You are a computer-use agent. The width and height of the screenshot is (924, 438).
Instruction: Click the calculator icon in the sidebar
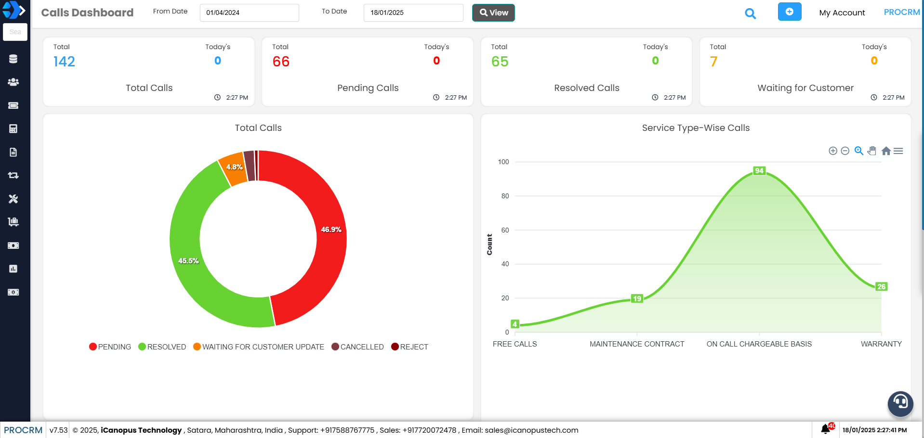click(x=13, y=129)
